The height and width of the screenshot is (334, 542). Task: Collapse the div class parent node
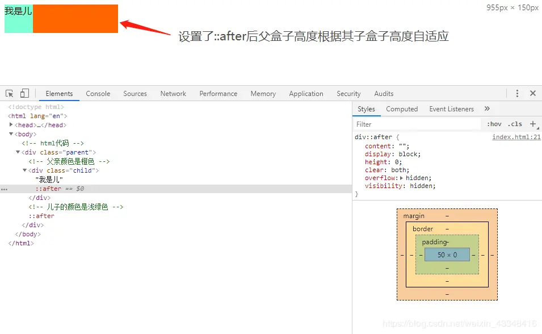tap(18, 152)
